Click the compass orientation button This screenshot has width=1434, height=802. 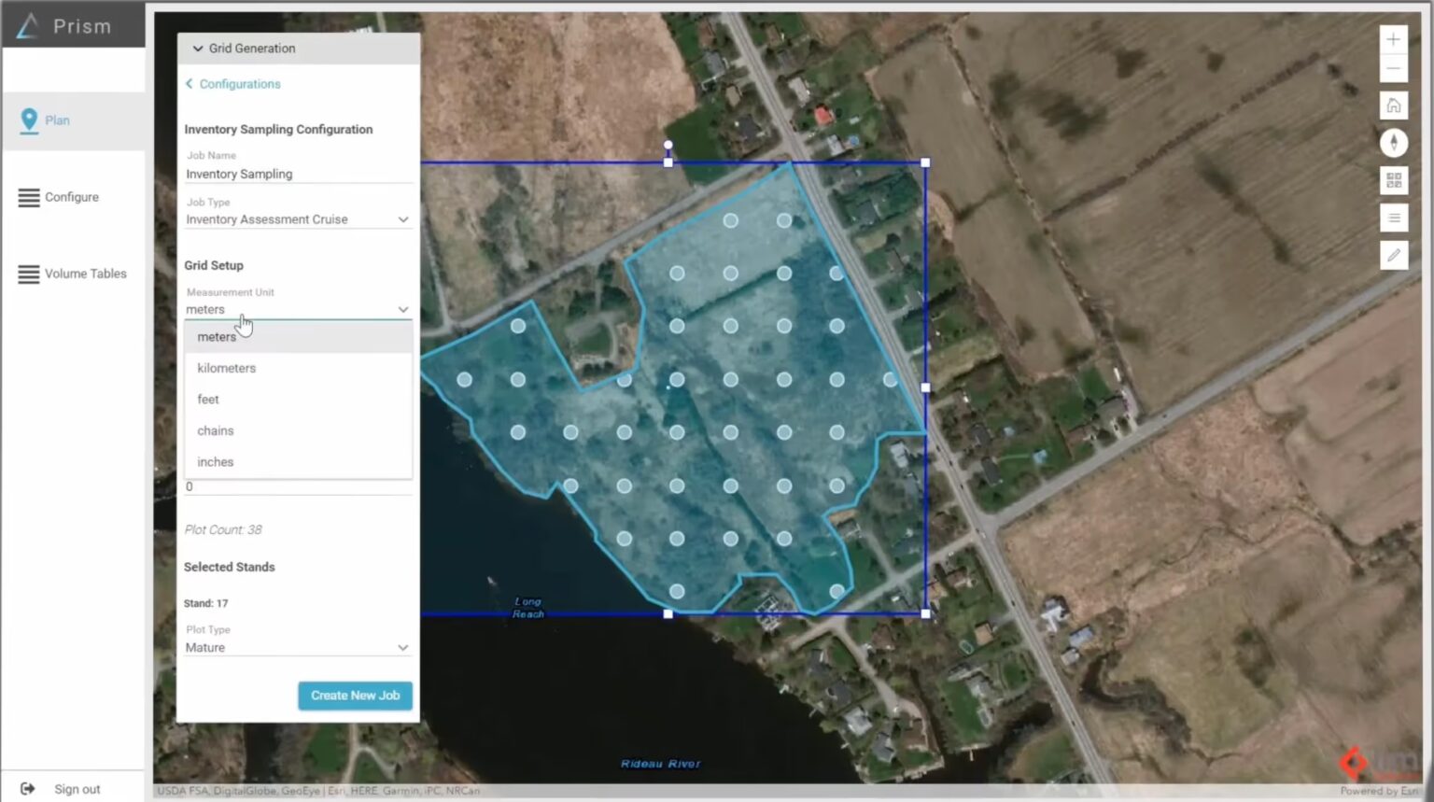[x=1393, y=143]
